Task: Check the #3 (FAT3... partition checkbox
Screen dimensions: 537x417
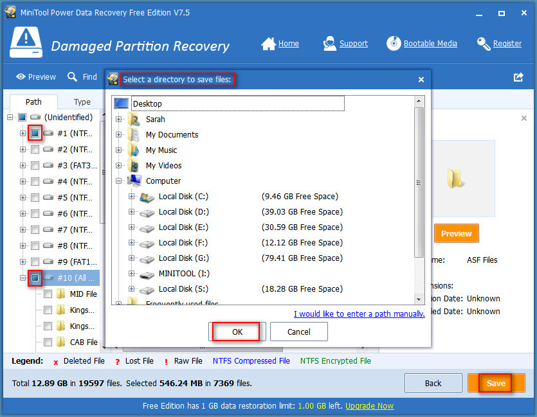Action: click(x=35, y=165)
